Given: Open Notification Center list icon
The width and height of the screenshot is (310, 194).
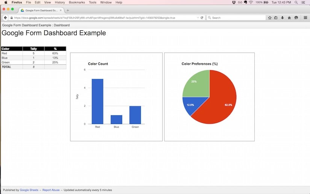Looking at the screenshot, I should tap(303, 2).
